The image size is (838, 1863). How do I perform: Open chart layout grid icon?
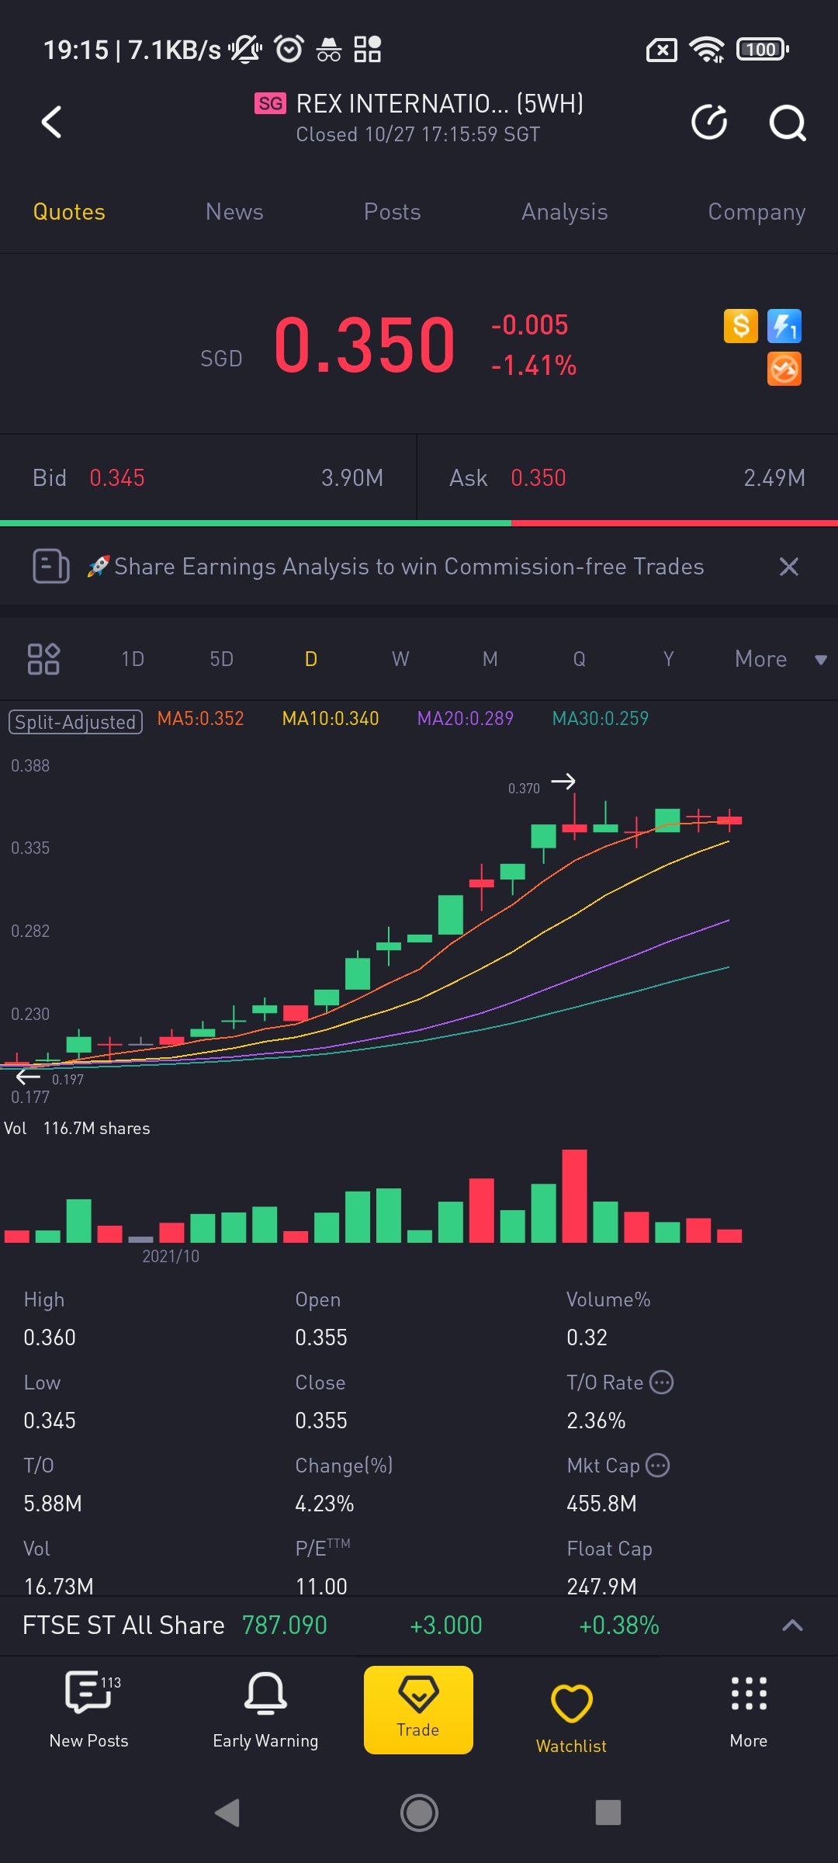(43, 659)
